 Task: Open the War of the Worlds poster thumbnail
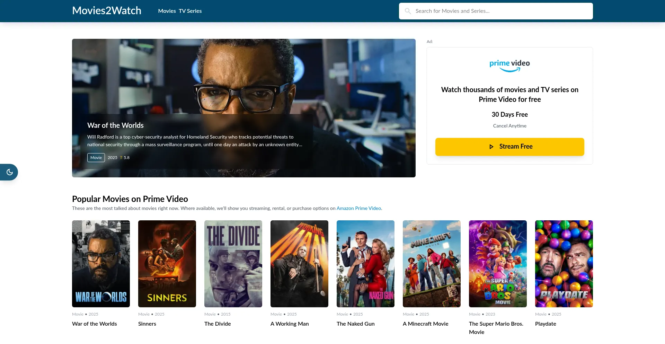(101, 264)
